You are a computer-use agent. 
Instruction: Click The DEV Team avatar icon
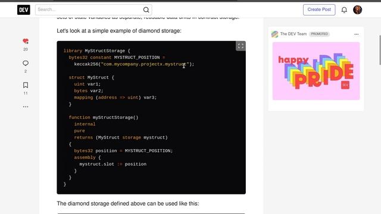pos(275,34)
